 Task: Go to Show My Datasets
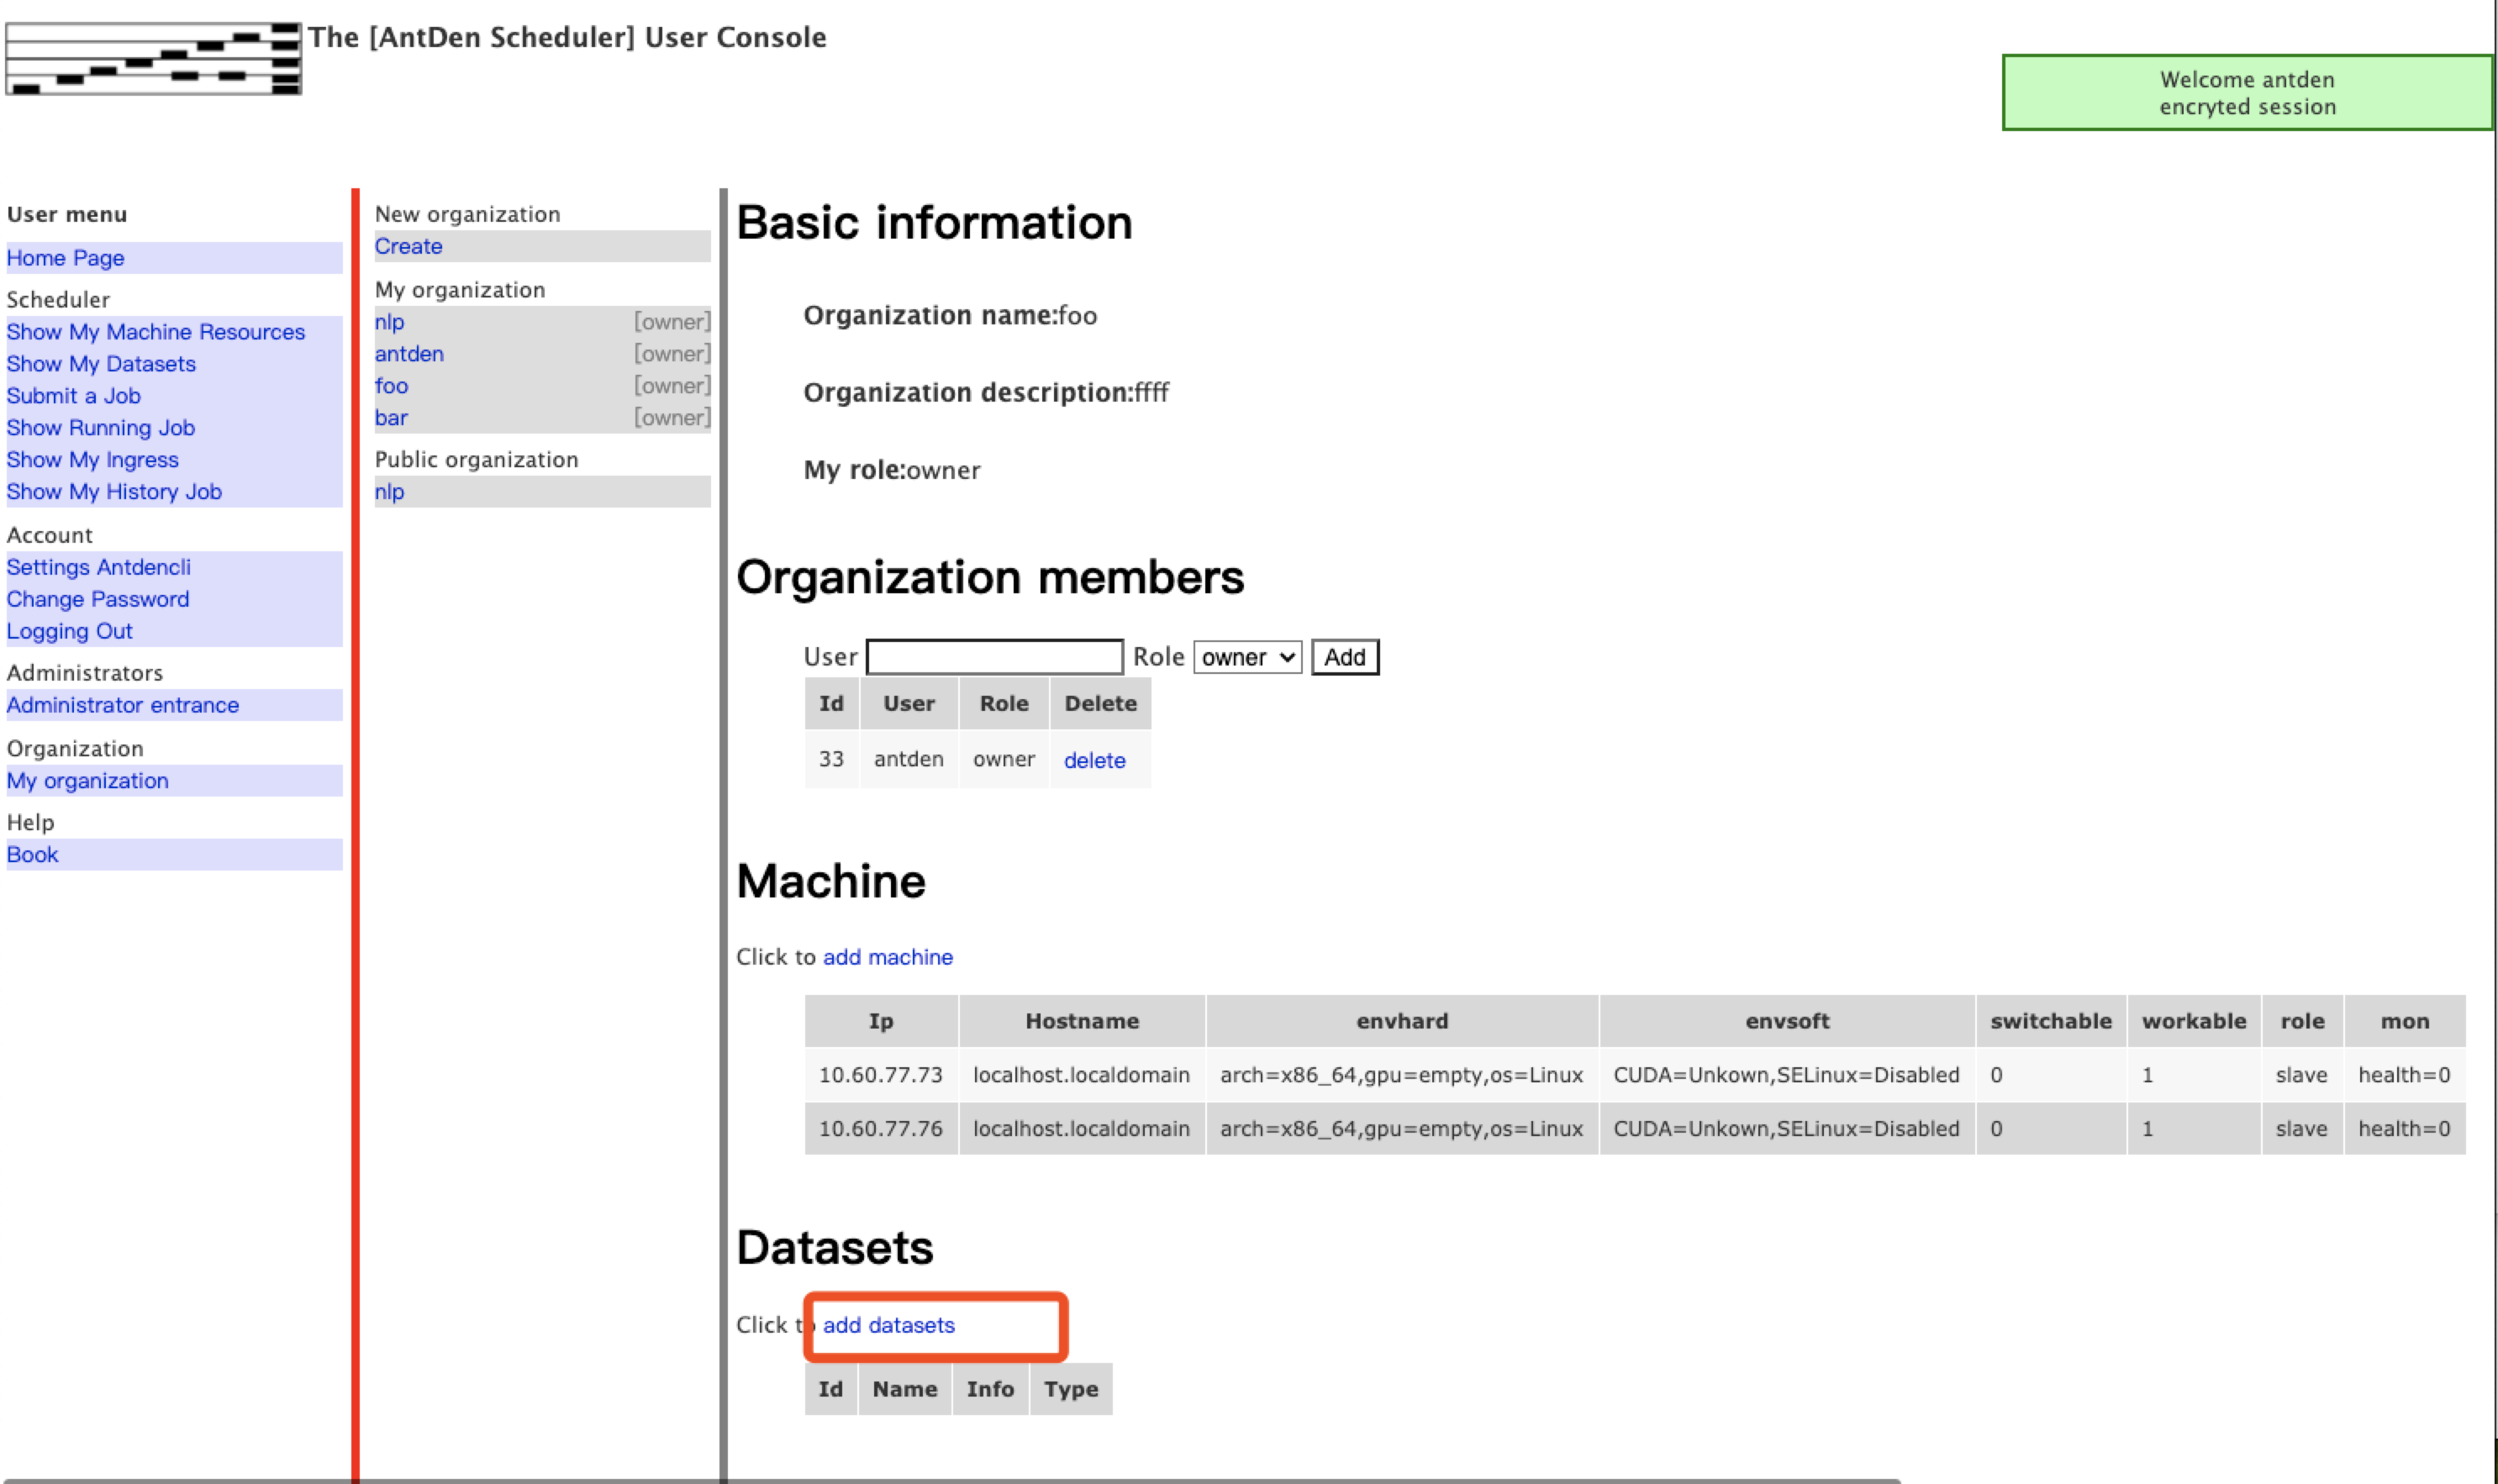[x=101, y=364]
